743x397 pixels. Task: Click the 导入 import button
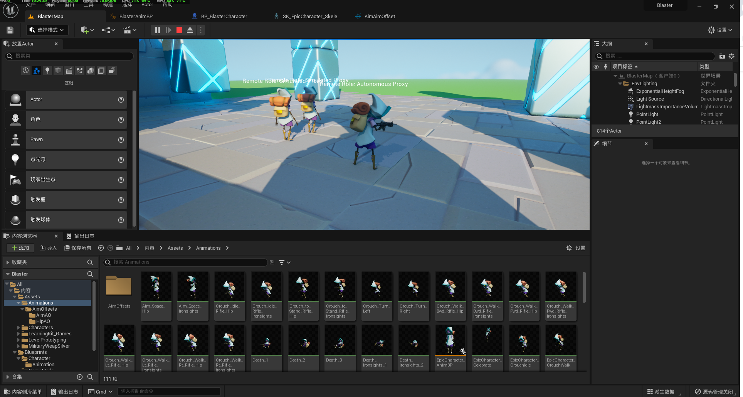(x=48, y=248)
